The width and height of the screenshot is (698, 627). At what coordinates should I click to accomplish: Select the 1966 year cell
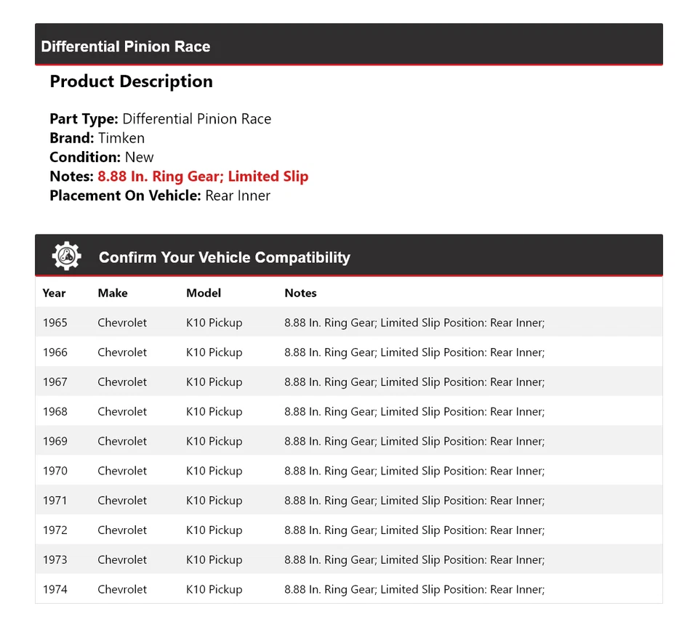click(55, 352)
